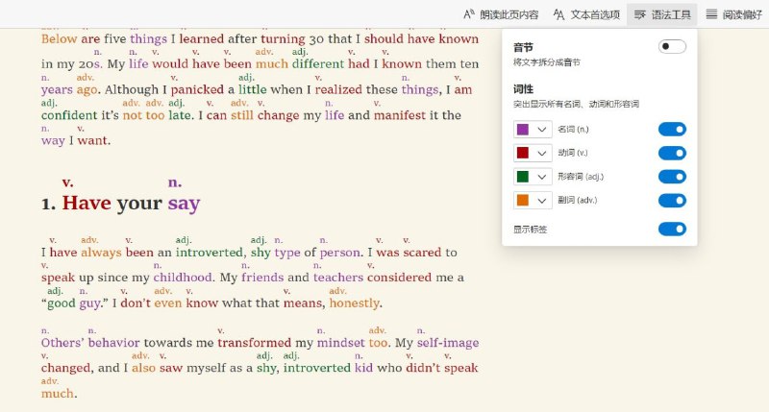Image resolution: width=769 pixels, height=412 pixels.
Task: Pick the purple noun color swatch
Action: 523,130
